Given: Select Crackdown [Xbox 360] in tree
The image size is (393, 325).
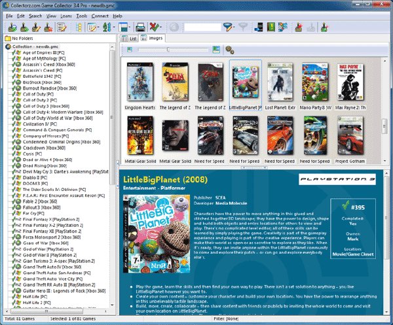Looking at the screenshot, I should tap(44, 148).
